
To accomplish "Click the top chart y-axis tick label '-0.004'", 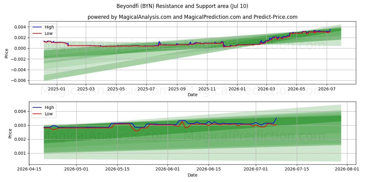I will click(x=19, y=70).
